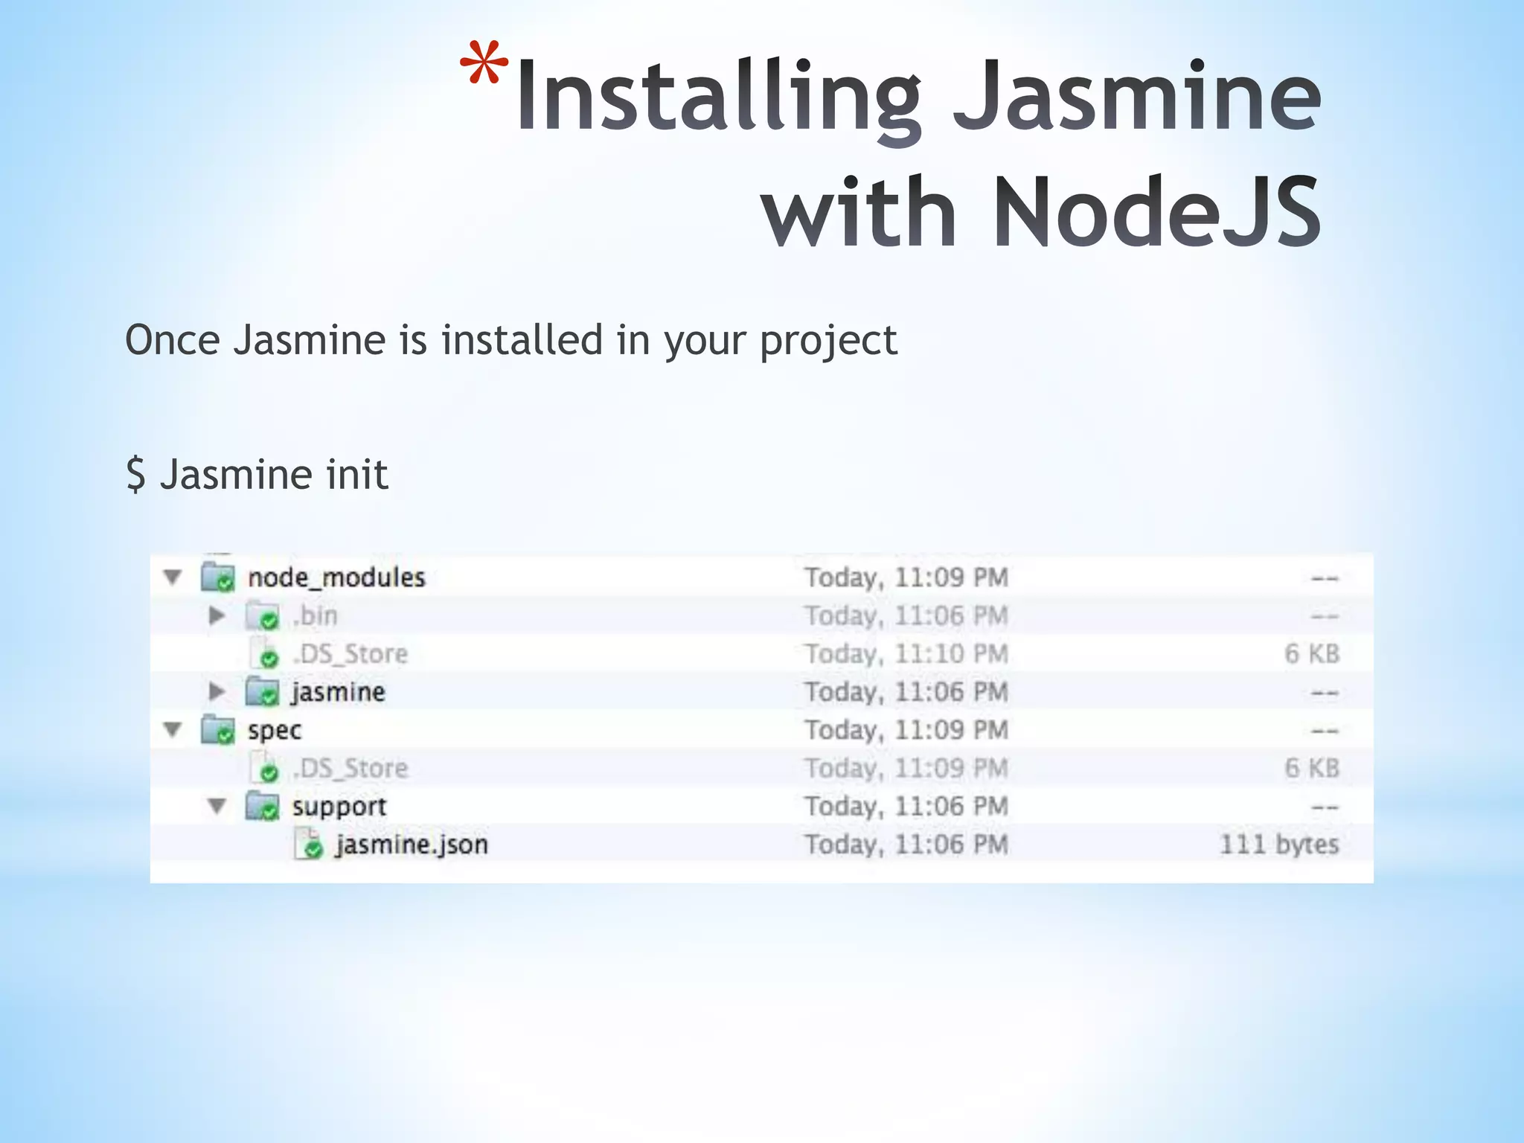Click the support folder icon
Image resolution: width=1524 pixels, height=1143 pixels.
263,806
